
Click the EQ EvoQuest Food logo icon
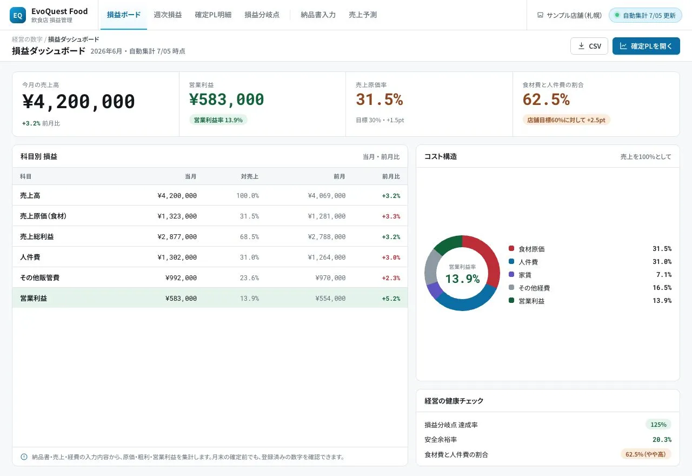point(18,15)
